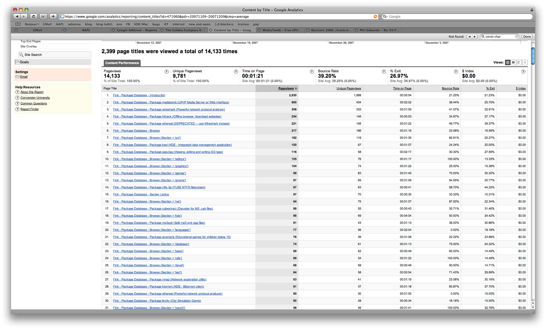Add a bookmark with the plus icon

click(53, 16)
